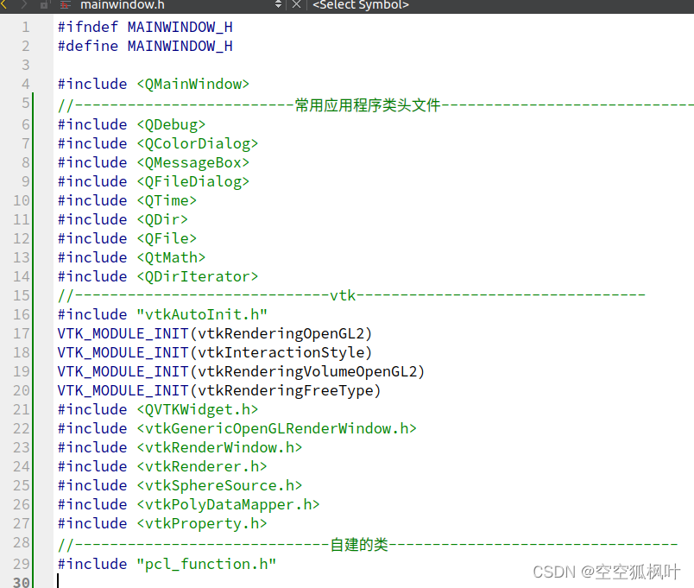Click the 自建的类 comment on line 28
Image resolution: width=694 pixels, height=588 pixels.
point(359,544)
